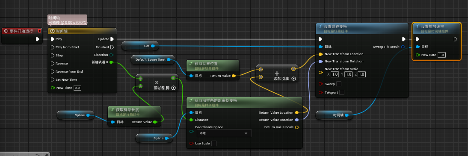Click the 目标 pin on 获取世界位置
The width and height of the screenshot is (468, 156).
(191, 76)
